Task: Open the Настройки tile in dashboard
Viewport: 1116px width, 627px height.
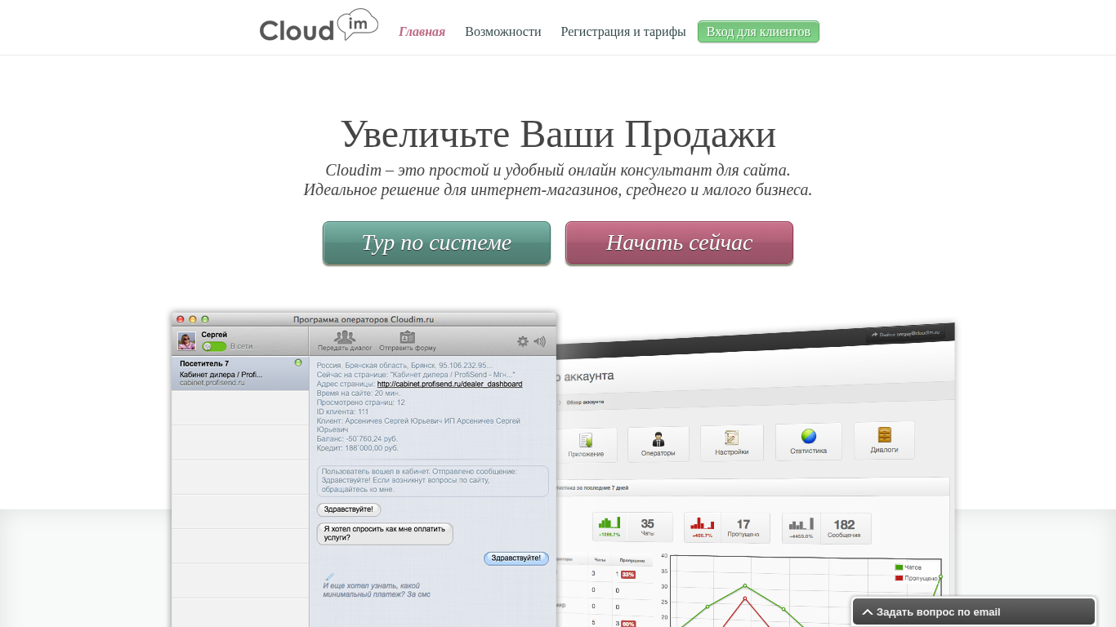Action: click(x=732, y=442)
